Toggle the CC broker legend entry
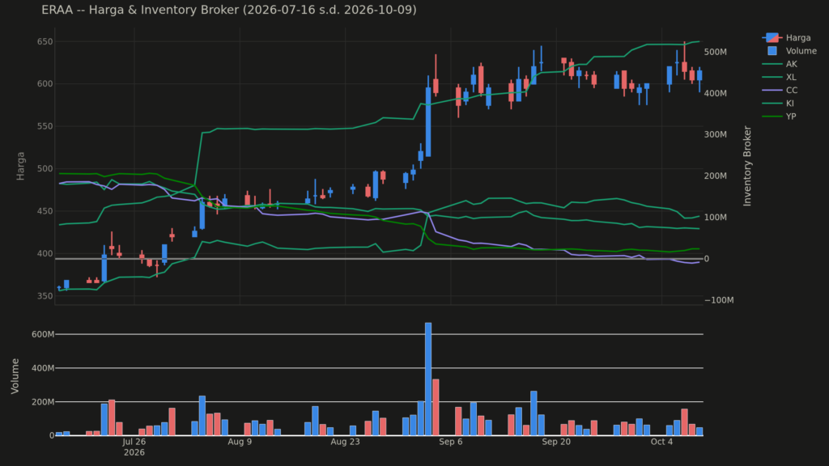Screen dimensions: 829x466 click(780, 91)
